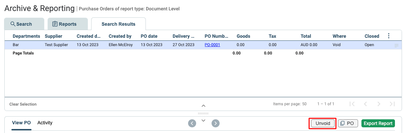Jump to the last results page
This screenshot has width=405, height=133.
(392, 104)
